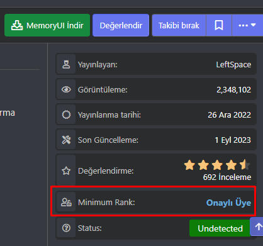Click the Değerlendirme label text

click(x=106, y=171)
